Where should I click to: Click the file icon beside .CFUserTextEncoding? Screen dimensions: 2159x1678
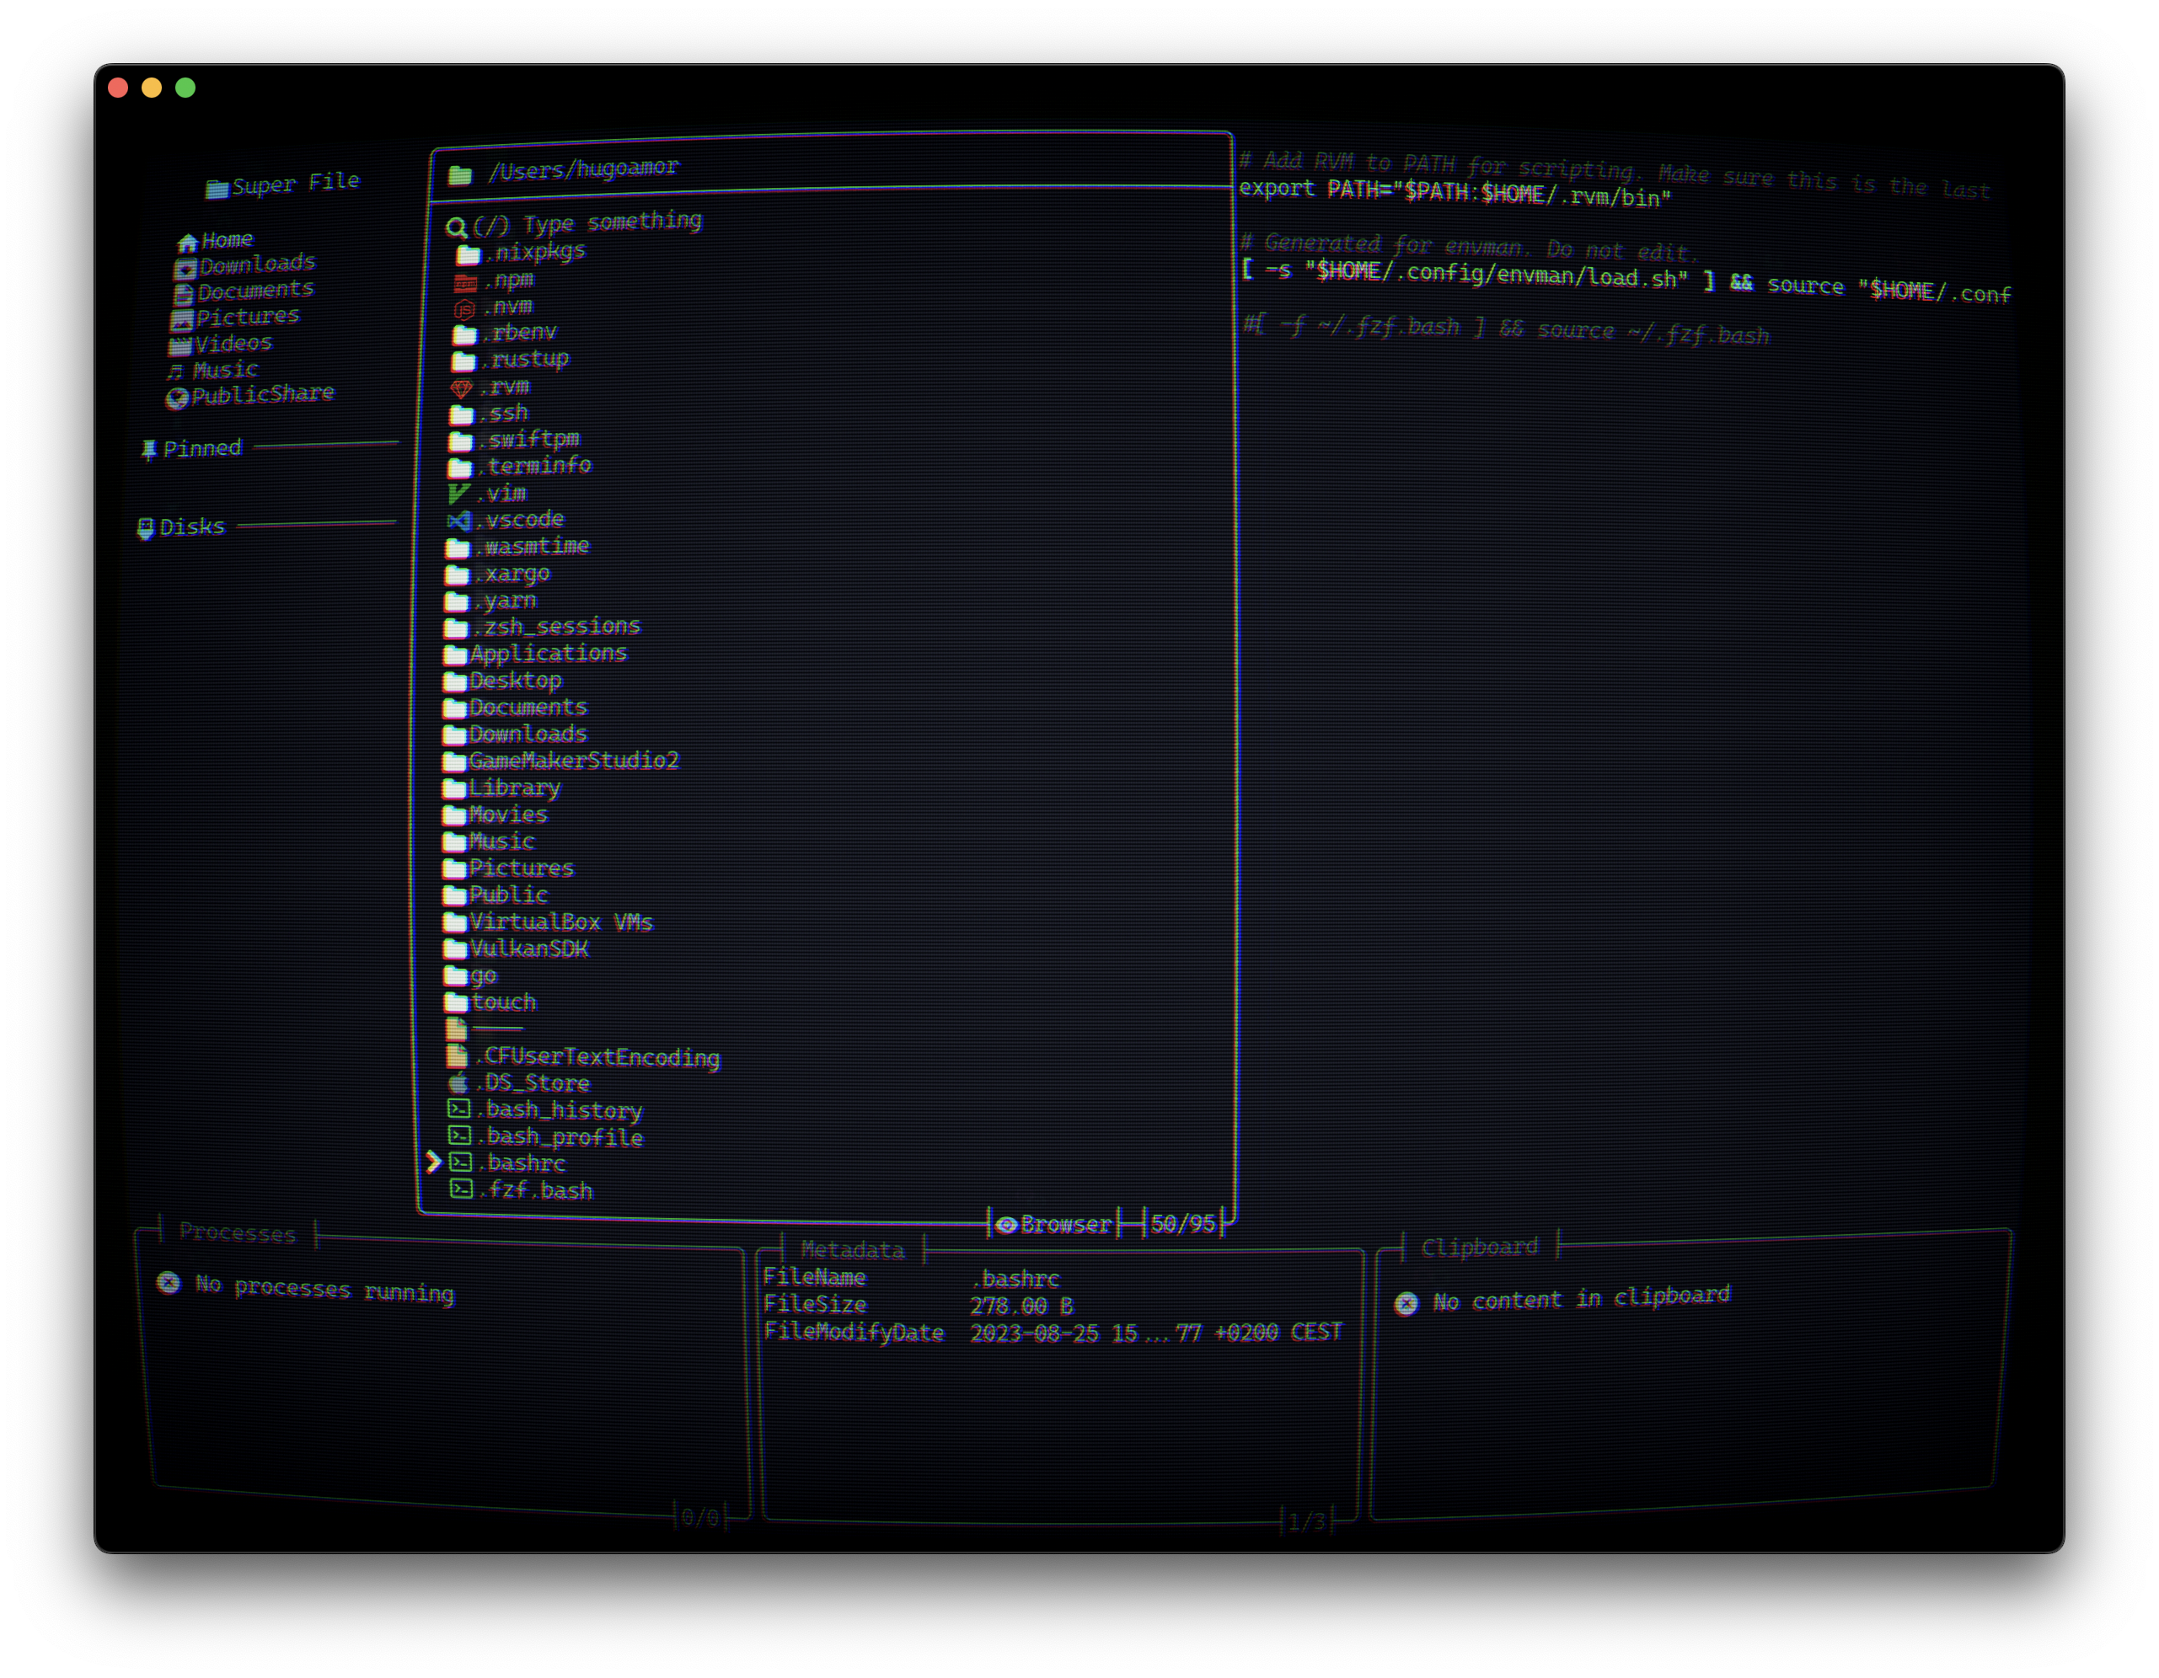pos(457,1055)
